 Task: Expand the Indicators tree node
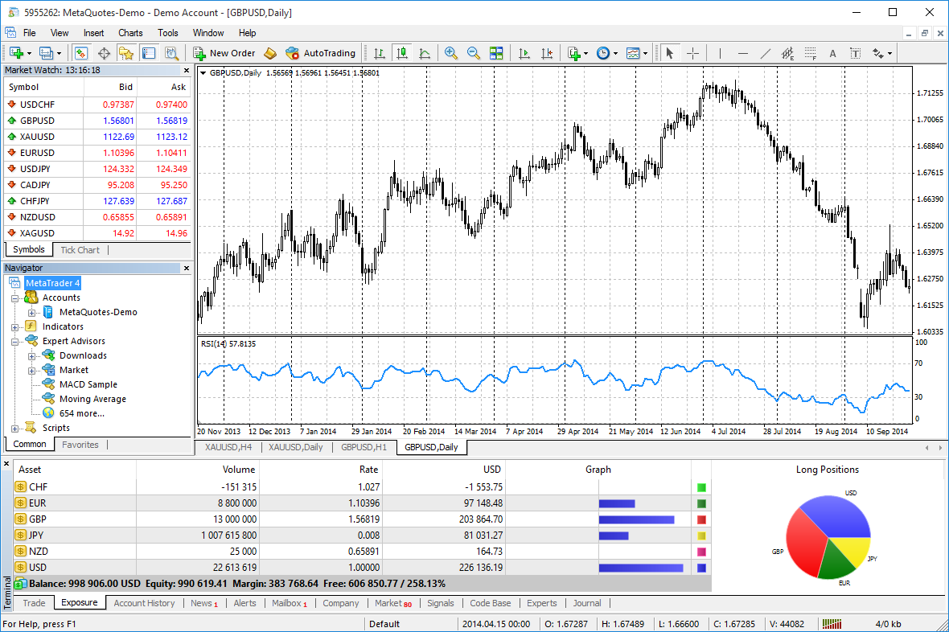point(14,326)
